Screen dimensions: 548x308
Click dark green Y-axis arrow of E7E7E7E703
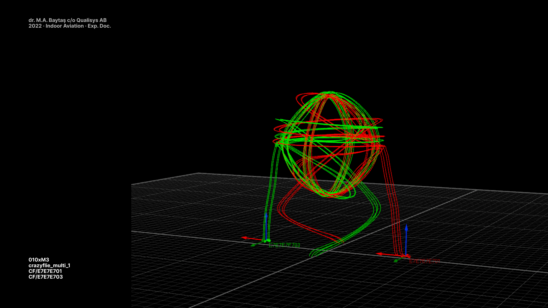click(256, 244)
